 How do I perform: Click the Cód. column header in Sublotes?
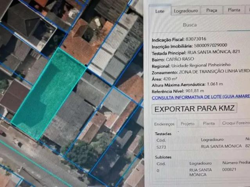coord(161,163)
